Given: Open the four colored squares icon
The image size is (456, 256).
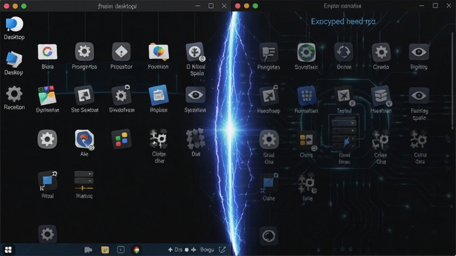Looking at the screenshot, I should tap(121, 139).
